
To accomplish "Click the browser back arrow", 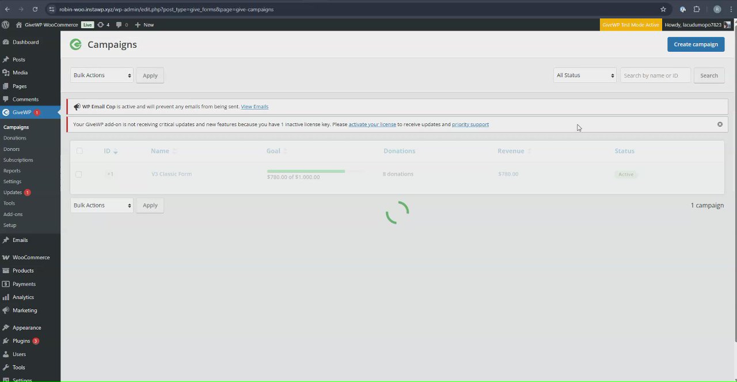I will [7, 9].
